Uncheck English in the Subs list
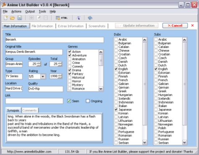Viewport: 199px width, 155px height. 156,69
